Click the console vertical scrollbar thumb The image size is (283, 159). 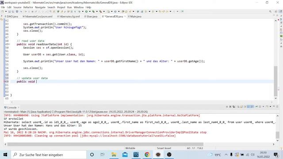tap(277, 135)
